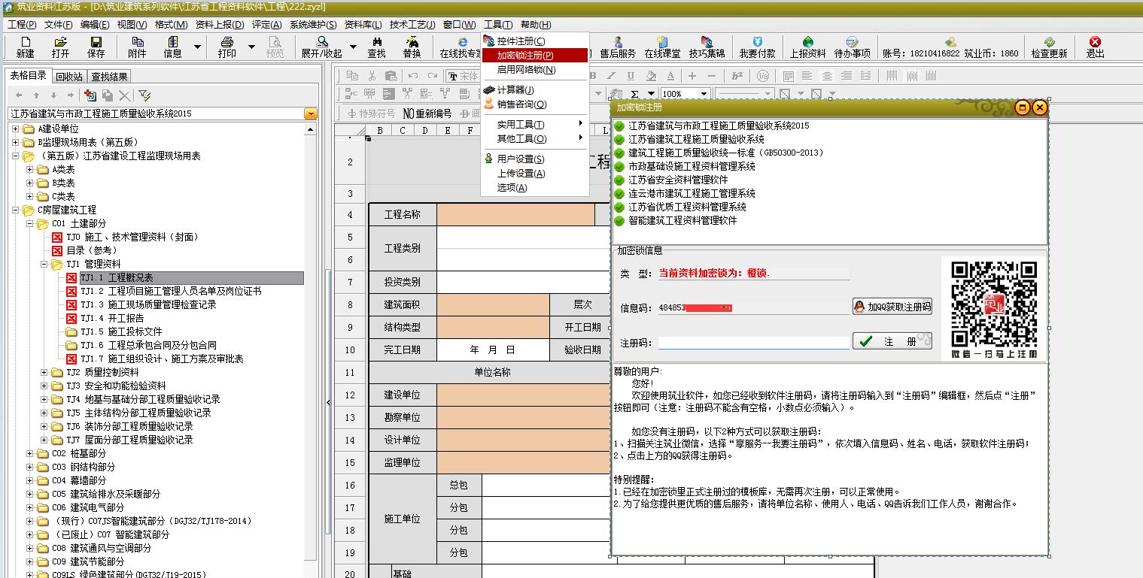This screenshot has height=578, width=1143.
Task: Click the 替换 (Replace) toolbar icon
Action: 412,47
